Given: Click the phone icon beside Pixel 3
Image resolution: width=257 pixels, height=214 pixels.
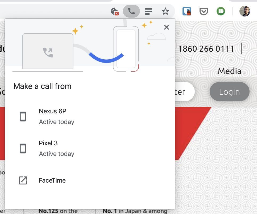Looking at the screenshot, I should tap(23, 149).
